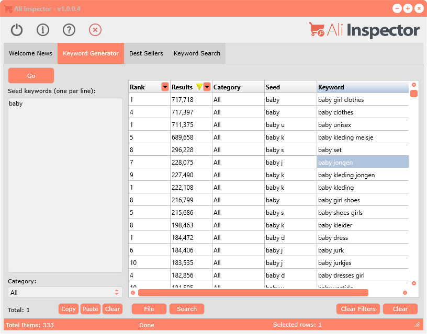Screen dimensions: 427x334
Task: Click the horizontal scrollbar thumb
Action: coord(253,293)
